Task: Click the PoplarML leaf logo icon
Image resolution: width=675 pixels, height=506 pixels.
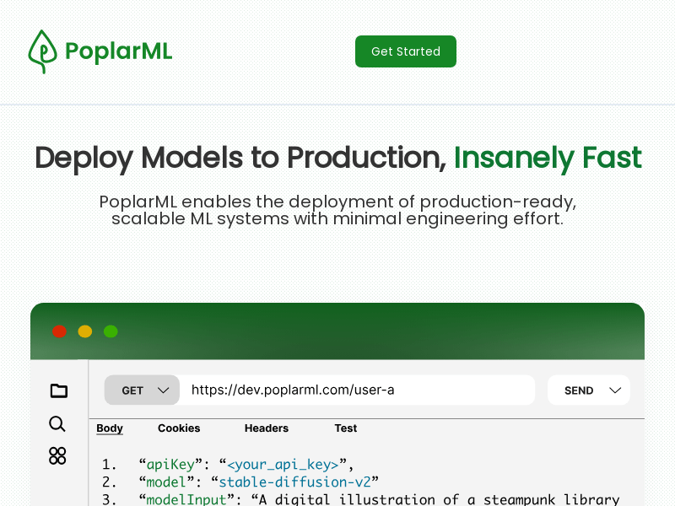Action: [43, 51]
